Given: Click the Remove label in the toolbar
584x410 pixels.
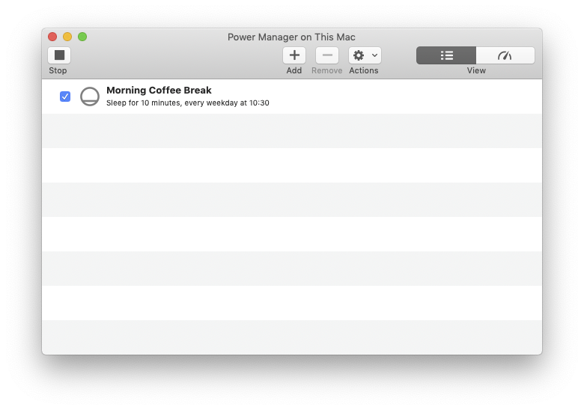Looking at the screenshot, I should 326,71.
